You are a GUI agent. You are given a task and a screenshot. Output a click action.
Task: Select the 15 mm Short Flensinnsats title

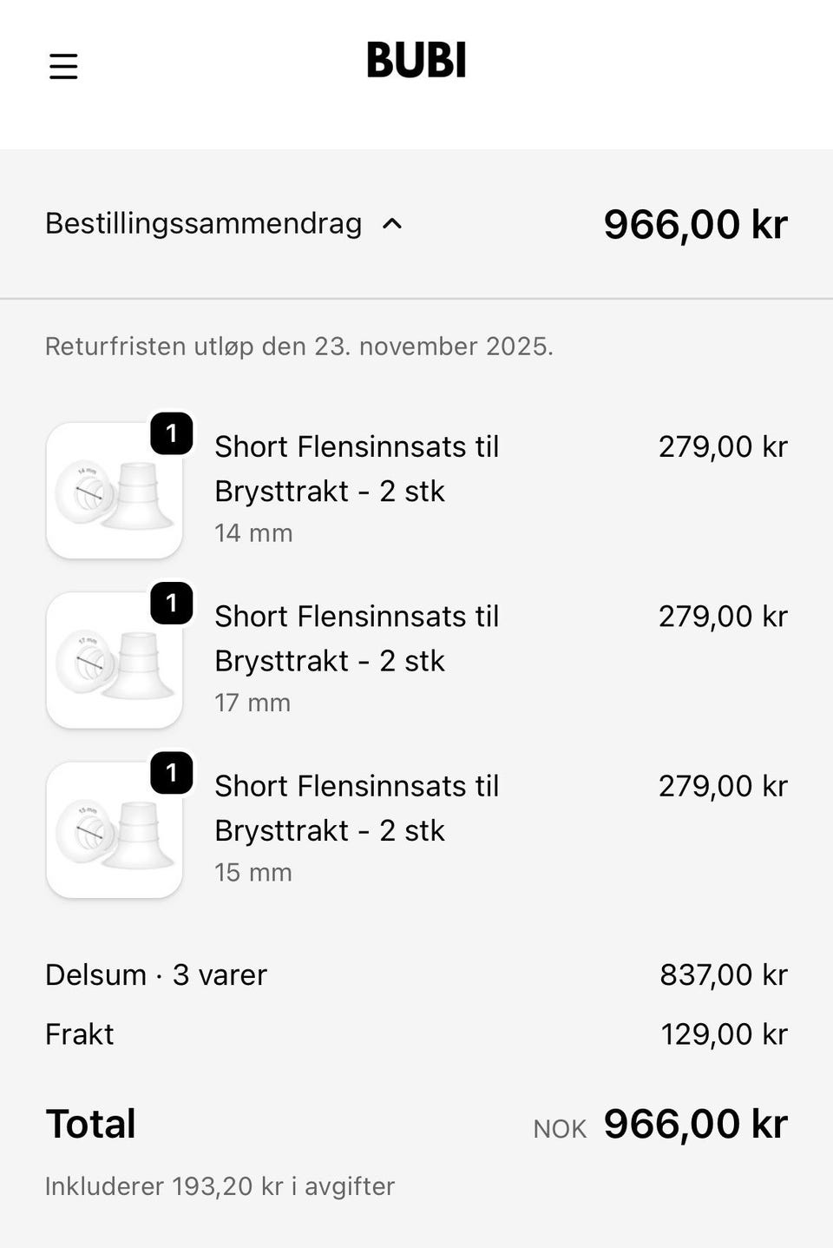pyautogui.click(x=356, y=809)
